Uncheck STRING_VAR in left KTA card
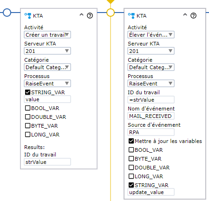Viewport: 209px width, 201px height. 27,92
